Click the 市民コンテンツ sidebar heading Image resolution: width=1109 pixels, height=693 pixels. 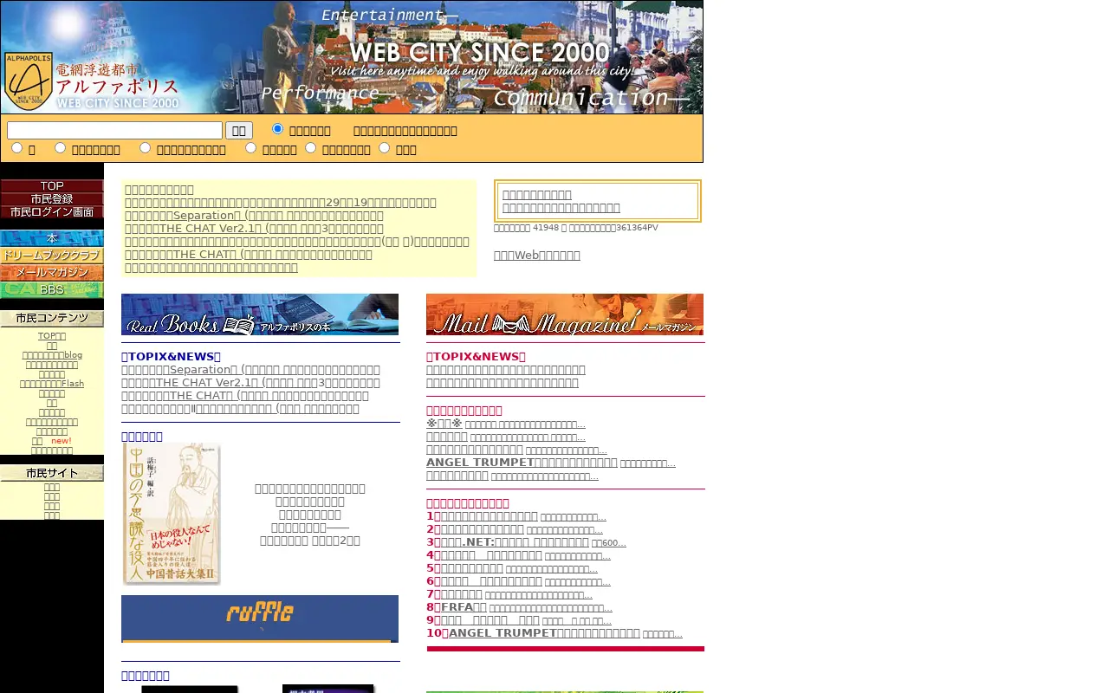(x=52, y=318)
